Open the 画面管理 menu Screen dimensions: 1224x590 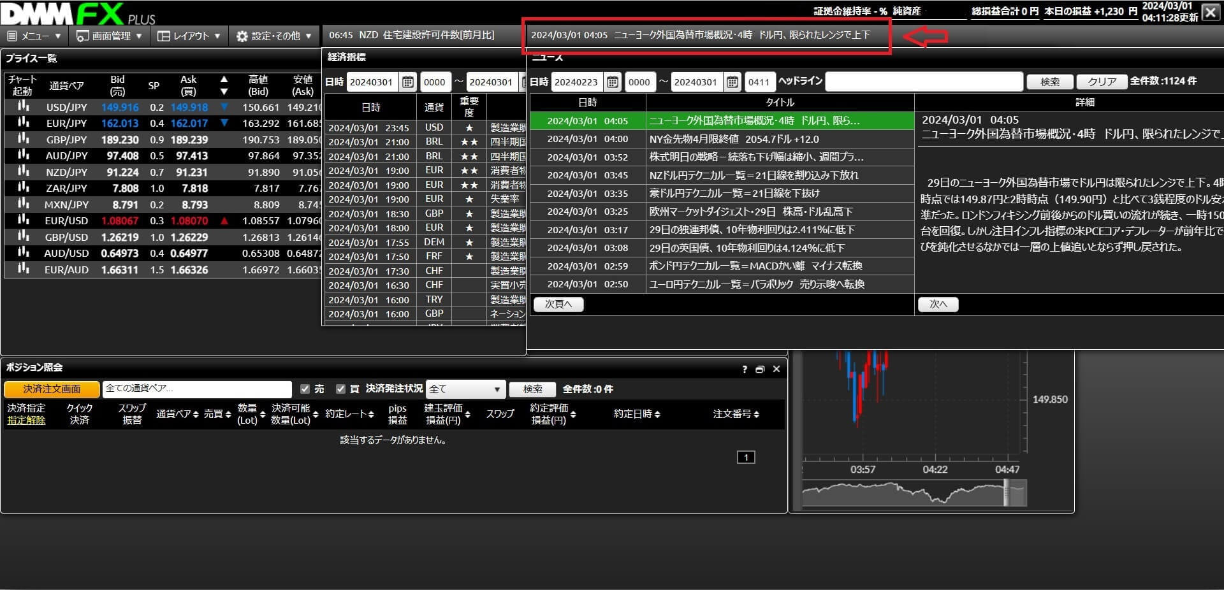[x=110, y=36]
